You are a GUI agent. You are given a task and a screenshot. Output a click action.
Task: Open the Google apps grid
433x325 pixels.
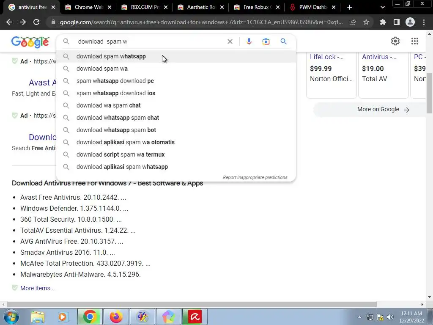click(x=414, y=41)
